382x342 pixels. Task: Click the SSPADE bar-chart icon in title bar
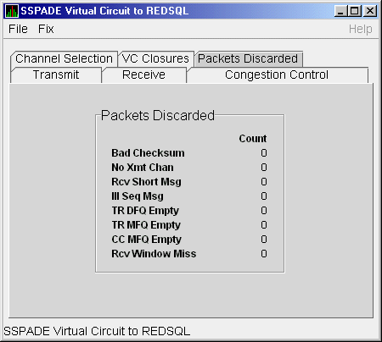[x=12, y=11]
